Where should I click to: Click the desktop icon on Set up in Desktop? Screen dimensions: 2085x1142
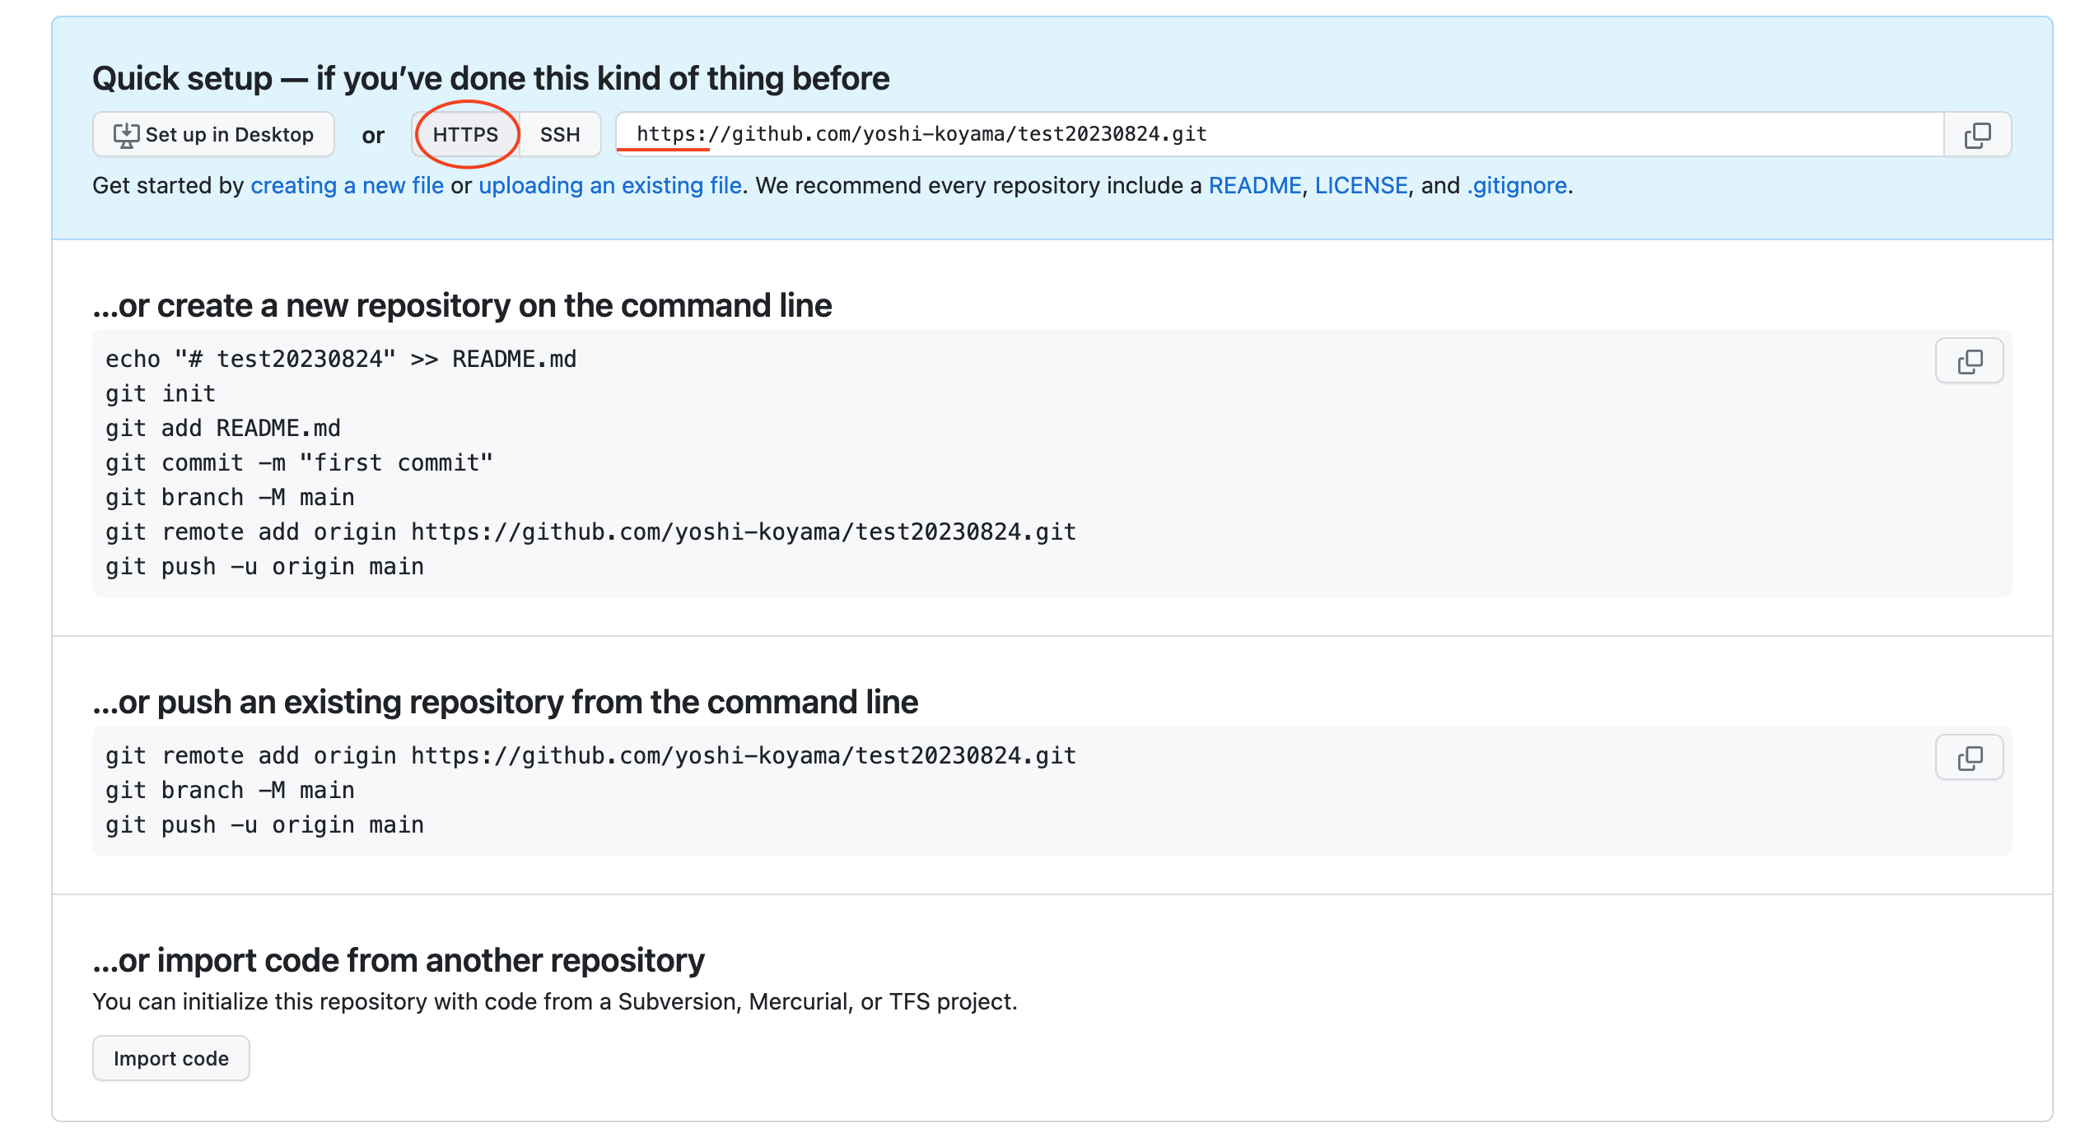(x=125, y=134)
